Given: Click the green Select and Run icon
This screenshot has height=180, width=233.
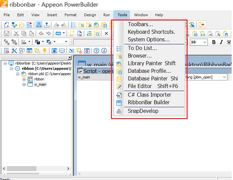Looking at the screenshot, I should pyautogui.click(x=192, y=25).
